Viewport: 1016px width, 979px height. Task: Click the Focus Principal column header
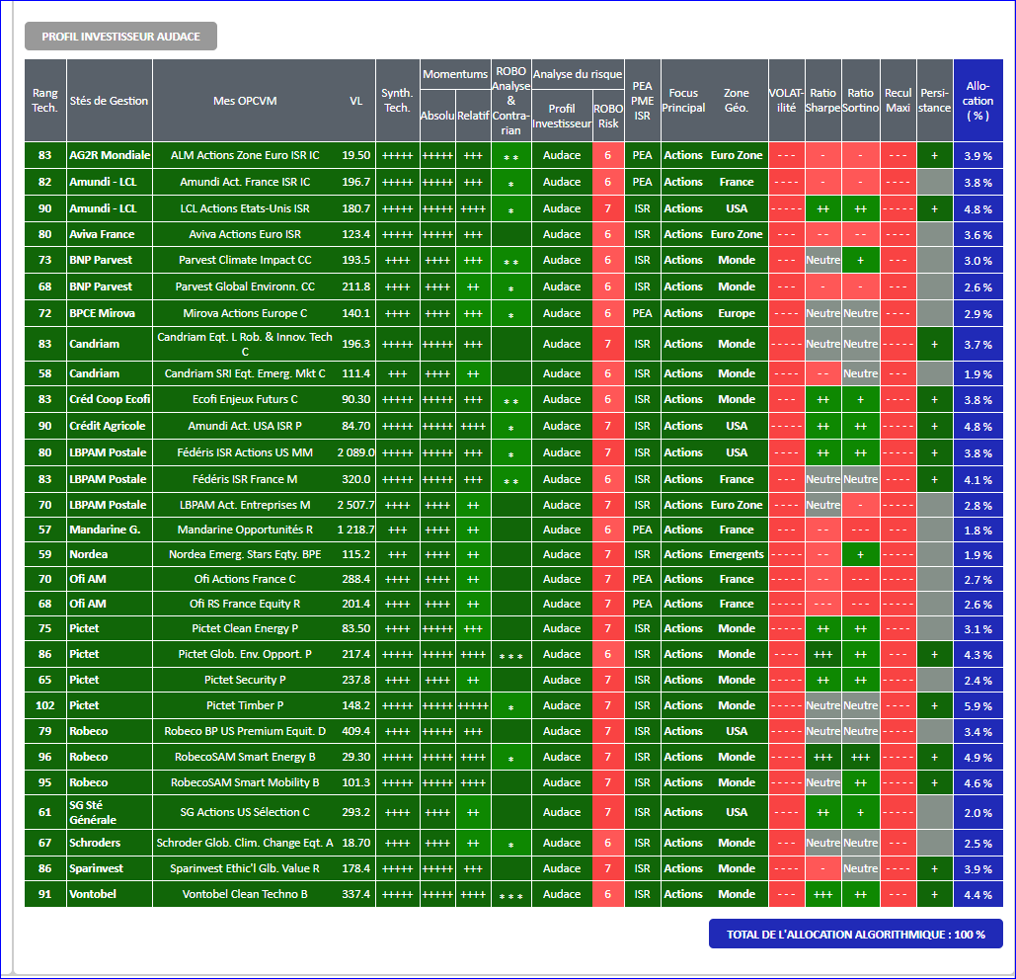tap(683, 101)
